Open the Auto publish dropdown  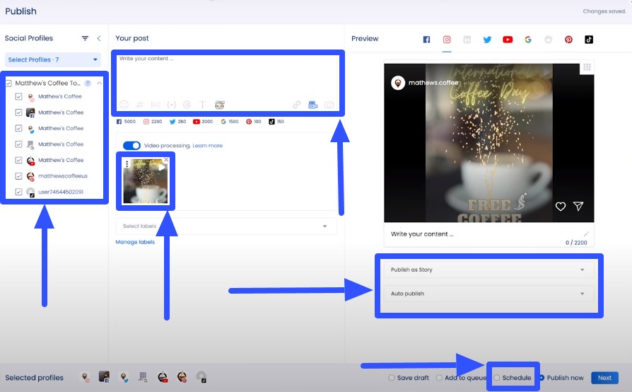[x=488, y=294]
